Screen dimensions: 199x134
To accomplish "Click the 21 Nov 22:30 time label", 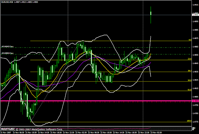I will pos(68,133).
